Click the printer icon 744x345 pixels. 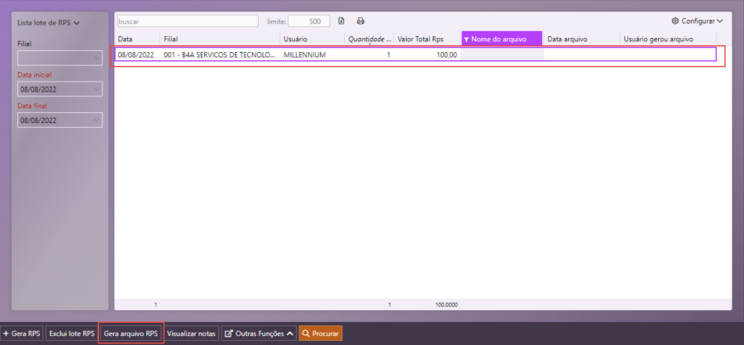tap(360, 21)
